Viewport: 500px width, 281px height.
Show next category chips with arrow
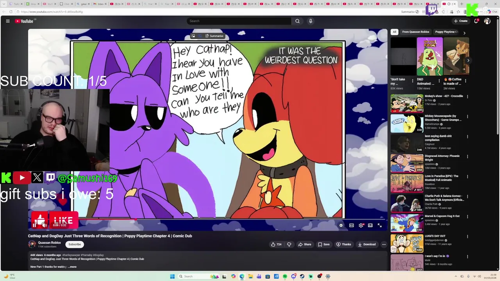(x=464, y=33)
